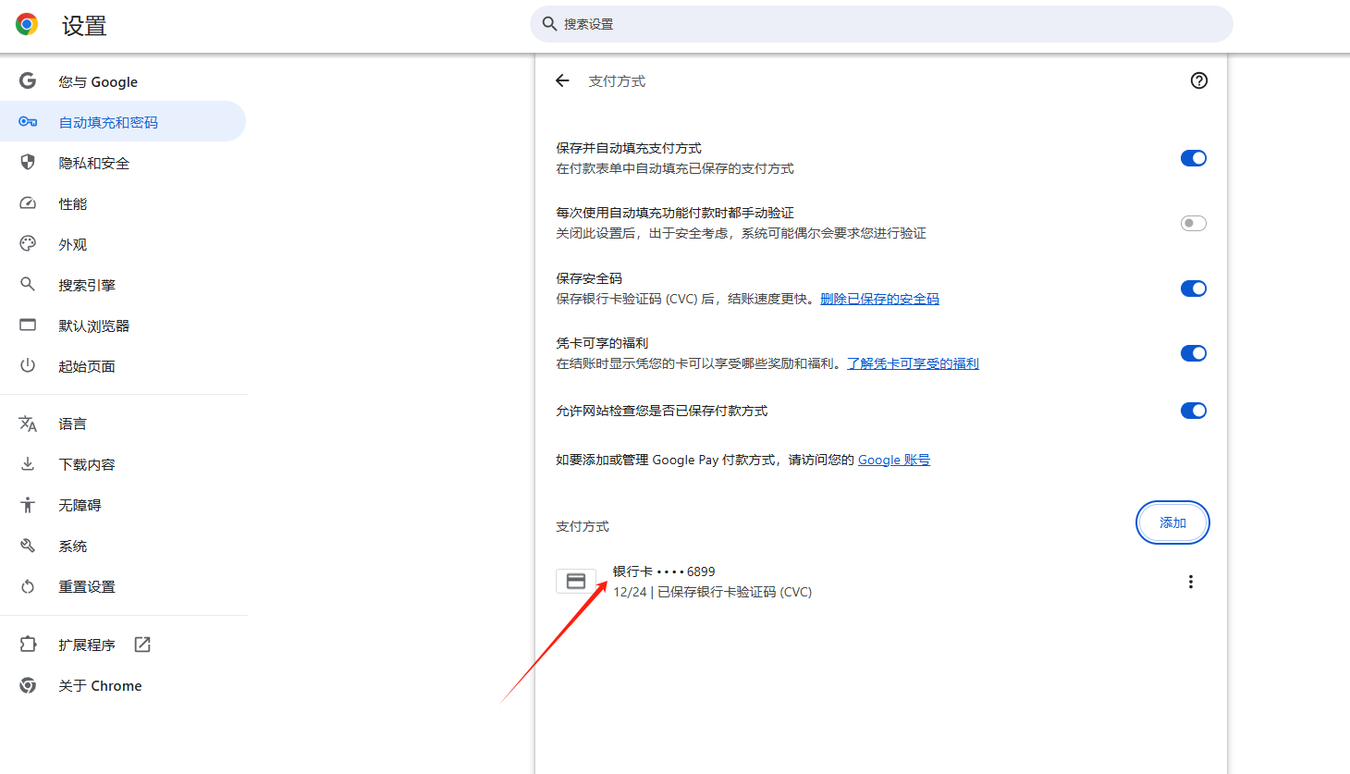The width and height of the screenshot is (1350, 774).
Task: Open 性能 settings section
Action: click(123, 203)
